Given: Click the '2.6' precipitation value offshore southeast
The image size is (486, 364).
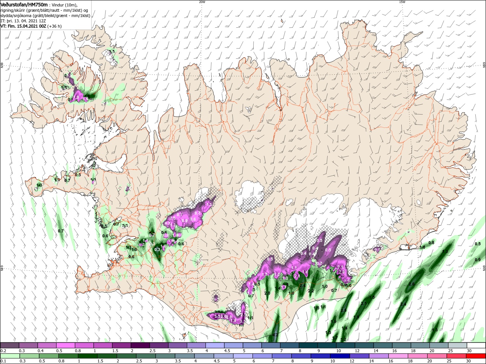Looking at the screenshot, I should 411,284.
